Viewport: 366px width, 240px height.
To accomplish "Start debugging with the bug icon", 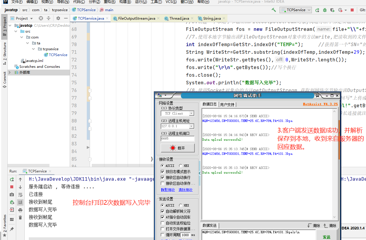I will point(325,10).
